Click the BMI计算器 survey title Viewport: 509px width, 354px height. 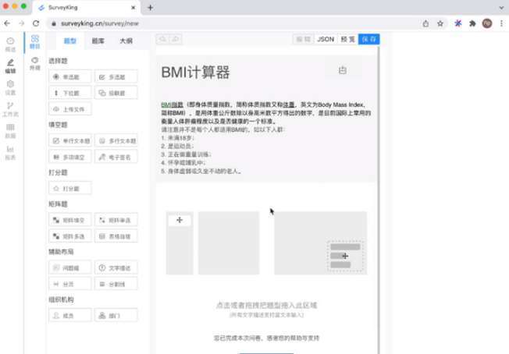coord(195,73)
